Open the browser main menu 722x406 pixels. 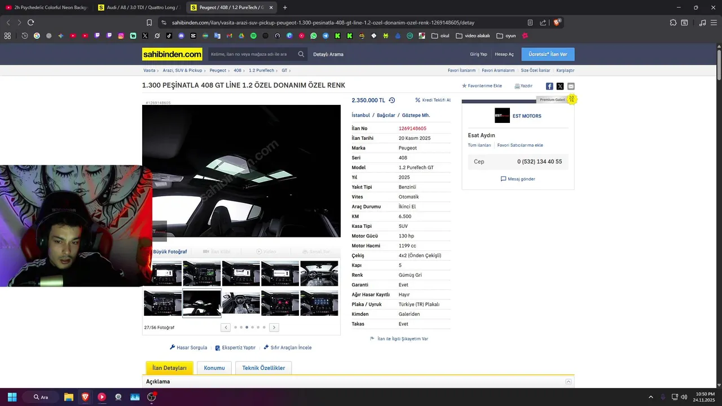(714, 23)
